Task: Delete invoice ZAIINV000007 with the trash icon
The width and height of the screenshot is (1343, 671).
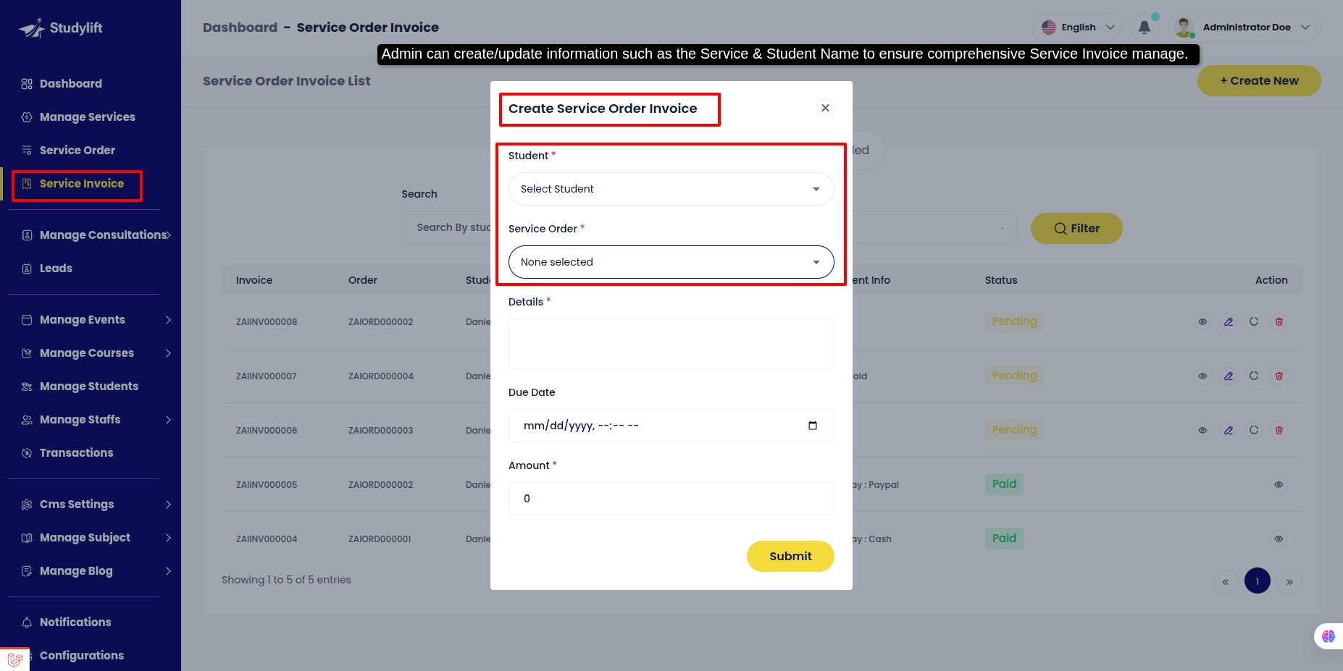Action: [1279, 376]
